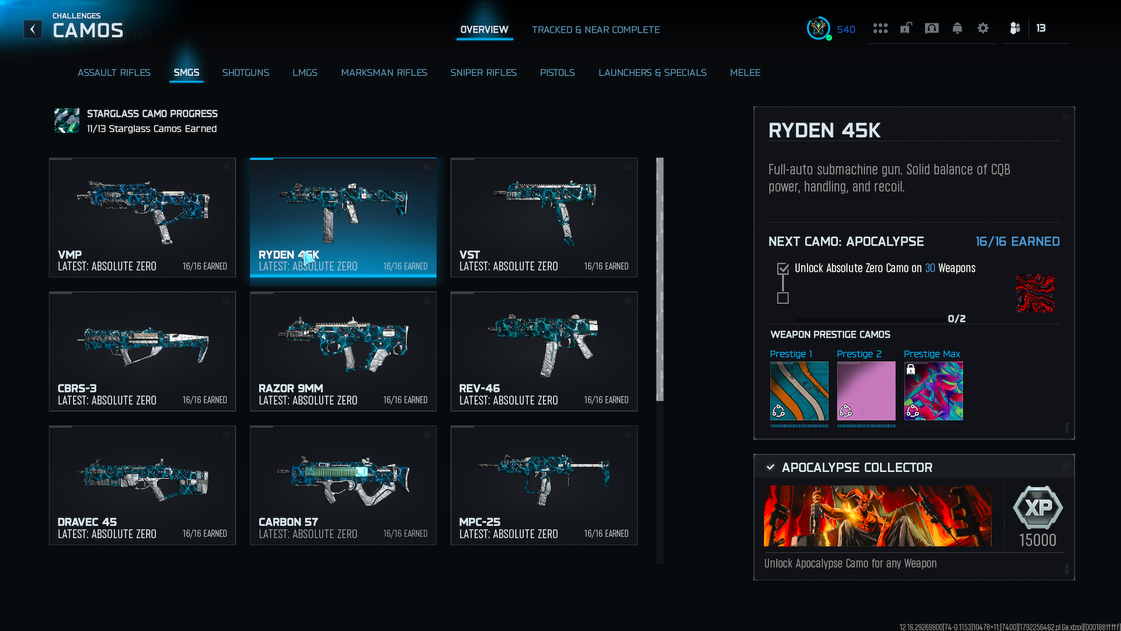Open the camera snapshot icon in header
Image resolution: width=1121 pixels, height=631 pixels.
932,28
